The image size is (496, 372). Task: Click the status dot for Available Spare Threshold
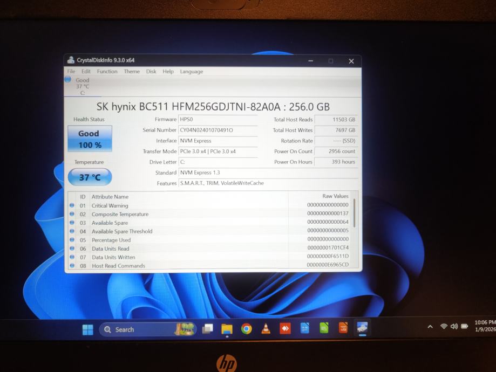pyautogui.click(x=72, y=231)
